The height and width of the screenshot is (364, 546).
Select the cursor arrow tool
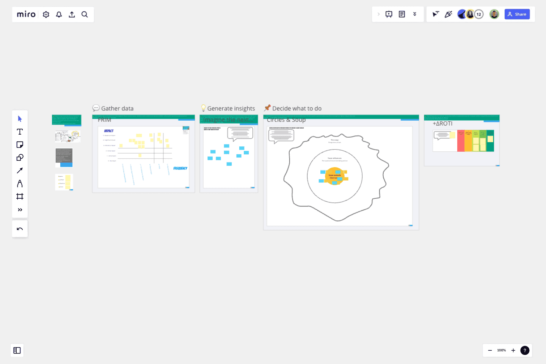[20, 119]
